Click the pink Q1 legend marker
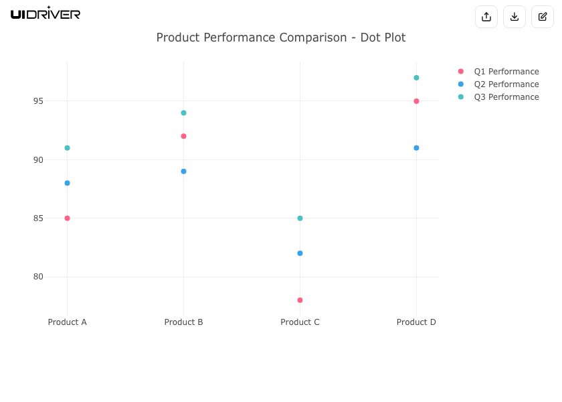The image size is (562, 402). click(460, 72)
